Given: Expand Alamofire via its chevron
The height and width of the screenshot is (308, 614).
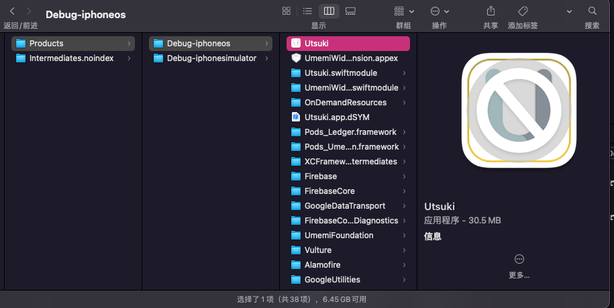Looking at the screenshot, I should (404, 265).
